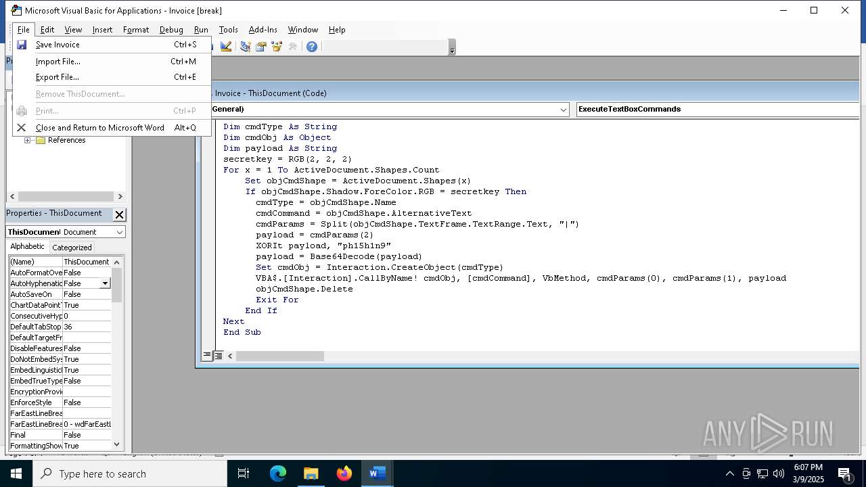Open Project Explorer from the toolbar

click(x=245, y=47)
